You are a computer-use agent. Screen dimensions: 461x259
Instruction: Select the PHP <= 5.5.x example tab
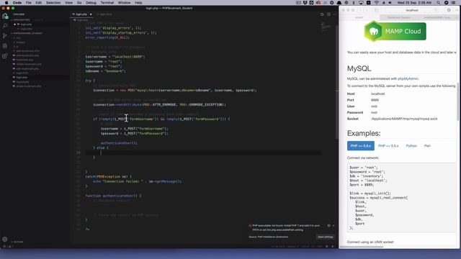tap(388, 145)
